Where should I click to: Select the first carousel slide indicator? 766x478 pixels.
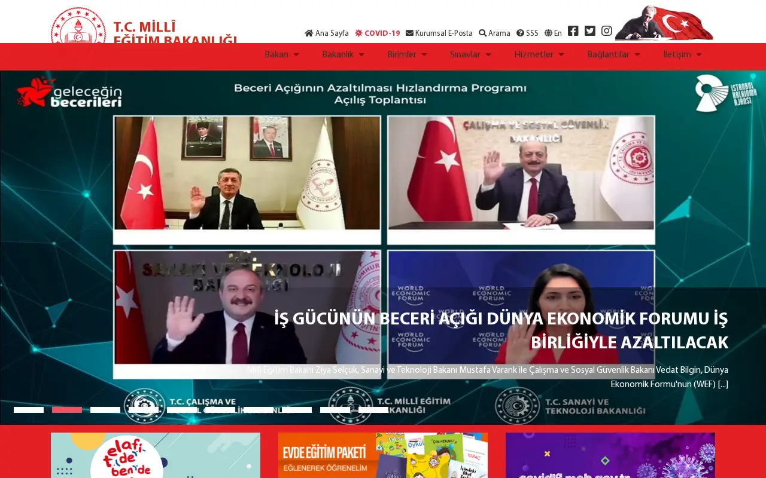point(29,410)
